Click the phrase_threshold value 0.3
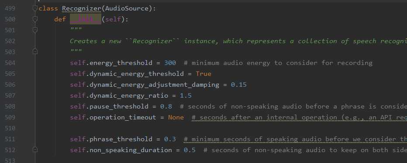This screenshot has height=163, width=407. click(170, 139)
